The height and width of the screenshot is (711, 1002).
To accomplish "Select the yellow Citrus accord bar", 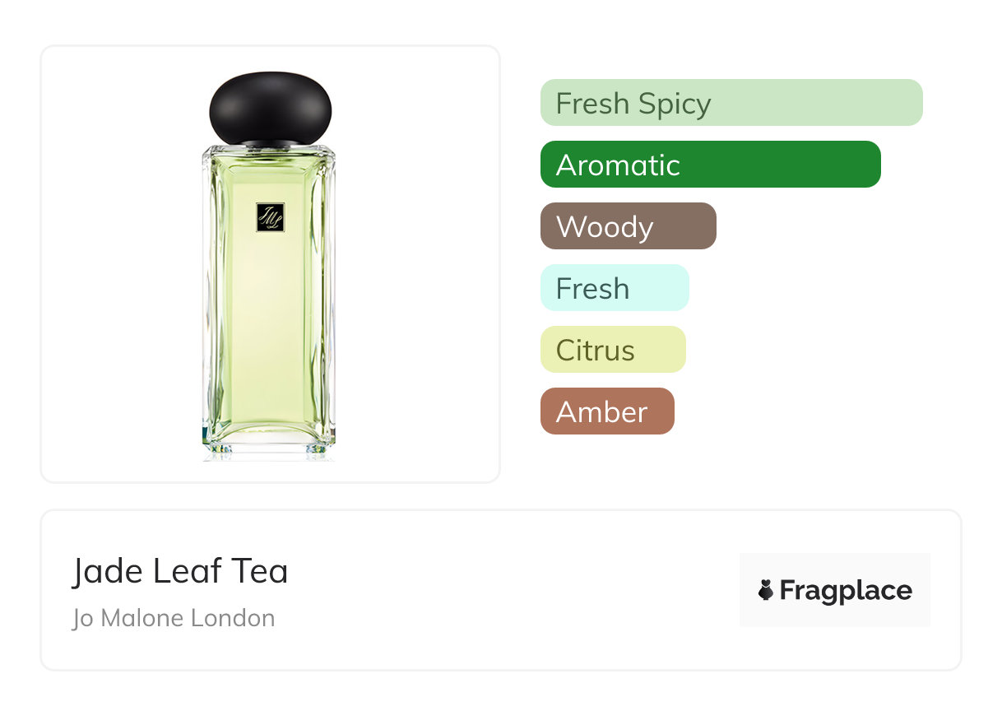I will [612, 350].
